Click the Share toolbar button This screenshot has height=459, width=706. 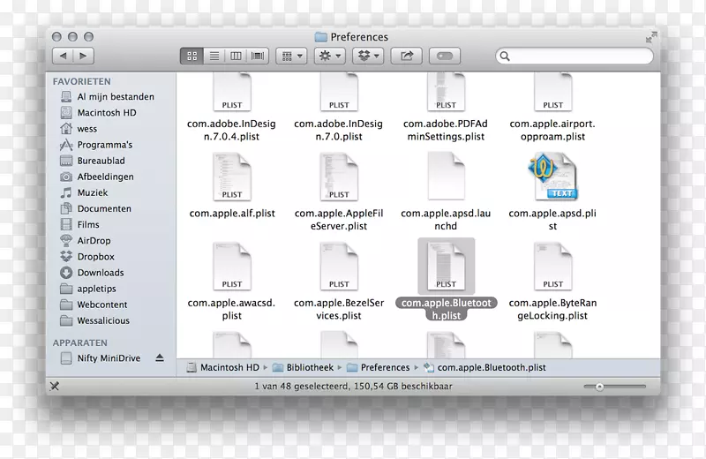[x=407, y=56]
